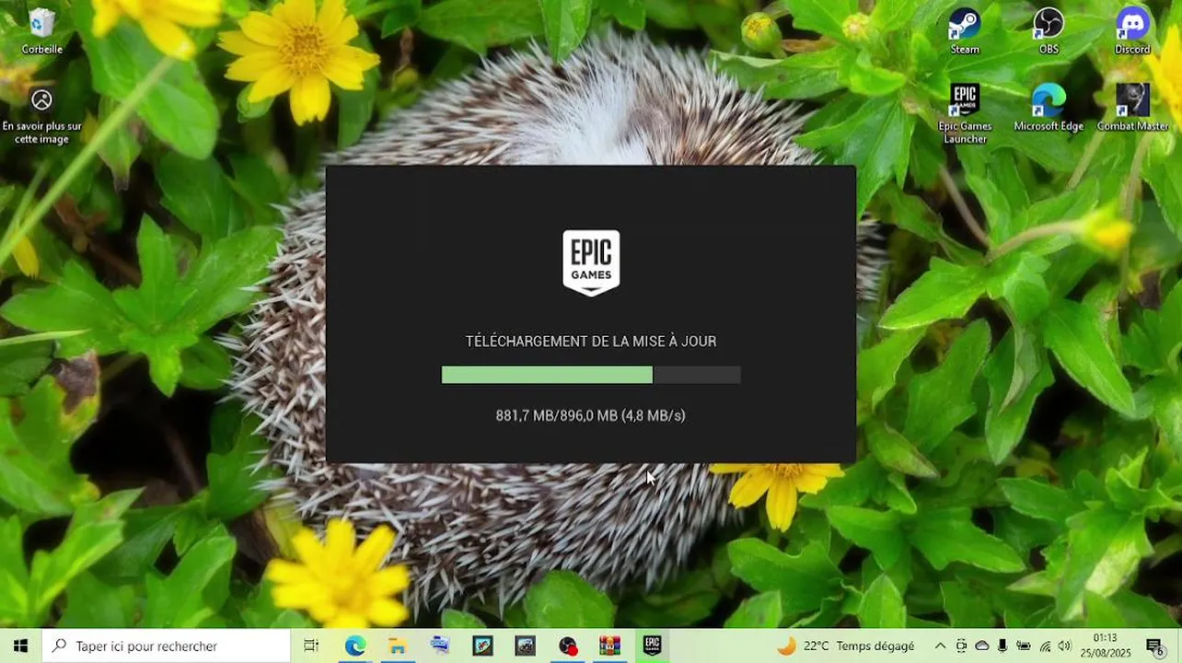
Task: Click the Epic Games logo in updater
Action: (x=591, y=262)
